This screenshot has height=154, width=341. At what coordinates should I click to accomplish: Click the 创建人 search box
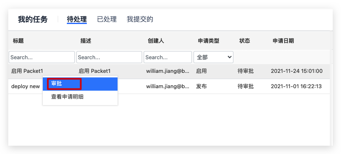click(x=168, y=57)
